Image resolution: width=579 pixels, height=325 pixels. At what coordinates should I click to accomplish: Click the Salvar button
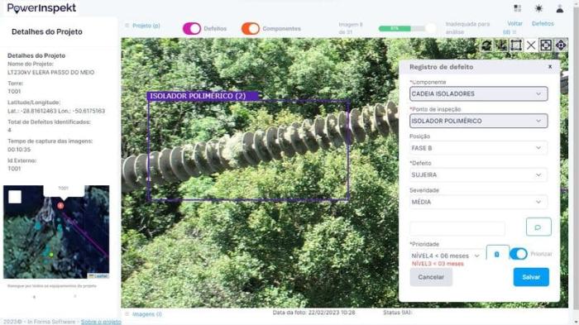531,276
